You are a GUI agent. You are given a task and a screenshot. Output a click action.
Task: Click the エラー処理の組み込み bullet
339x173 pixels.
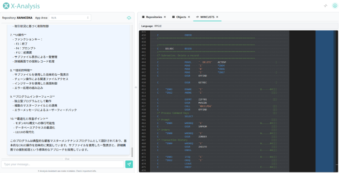tap(28, 88)
